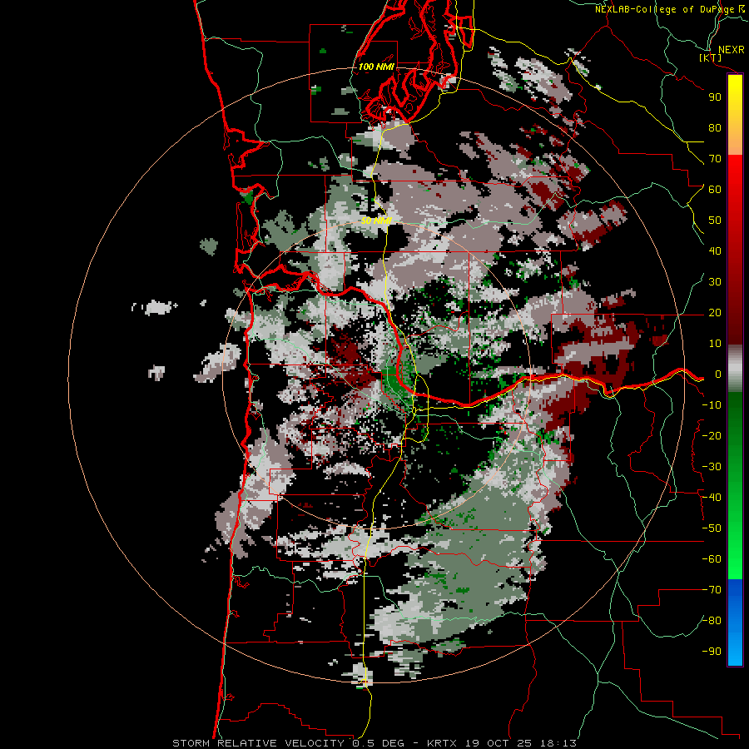Click the 20 value on the velocity scale
The height and width of the screenshot is (749, 749).
(715, 313)
